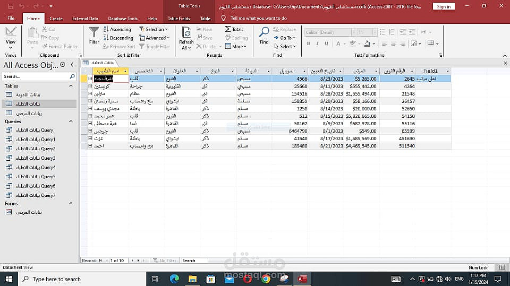Switch to Create ribbon tab
The image size is (510, 286).
56,19
